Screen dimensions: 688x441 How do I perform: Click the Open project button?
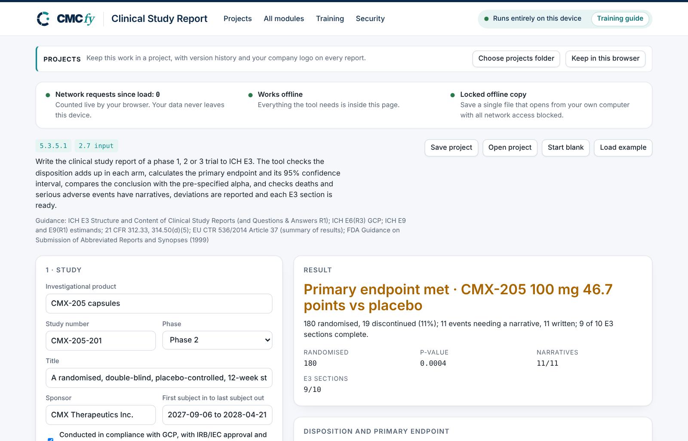point(510,148)
